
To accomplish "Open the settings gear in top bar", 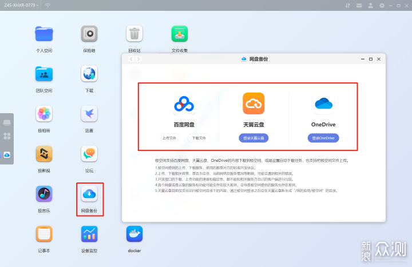I will tap(382, 6).
